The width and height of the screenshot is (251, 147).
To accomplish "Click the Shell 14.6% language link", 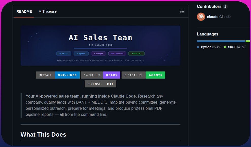I will click(x=235, y=47).
